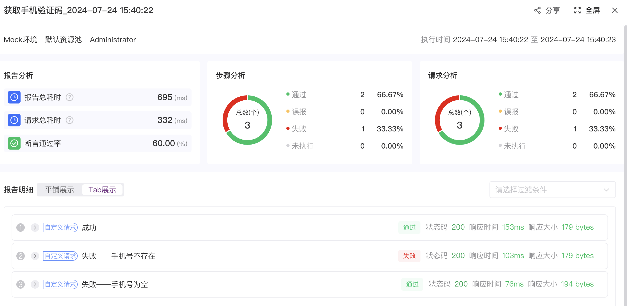627x306 pixels.
Task: Switch to 平铺展示 view
Action: click(60, 190)
